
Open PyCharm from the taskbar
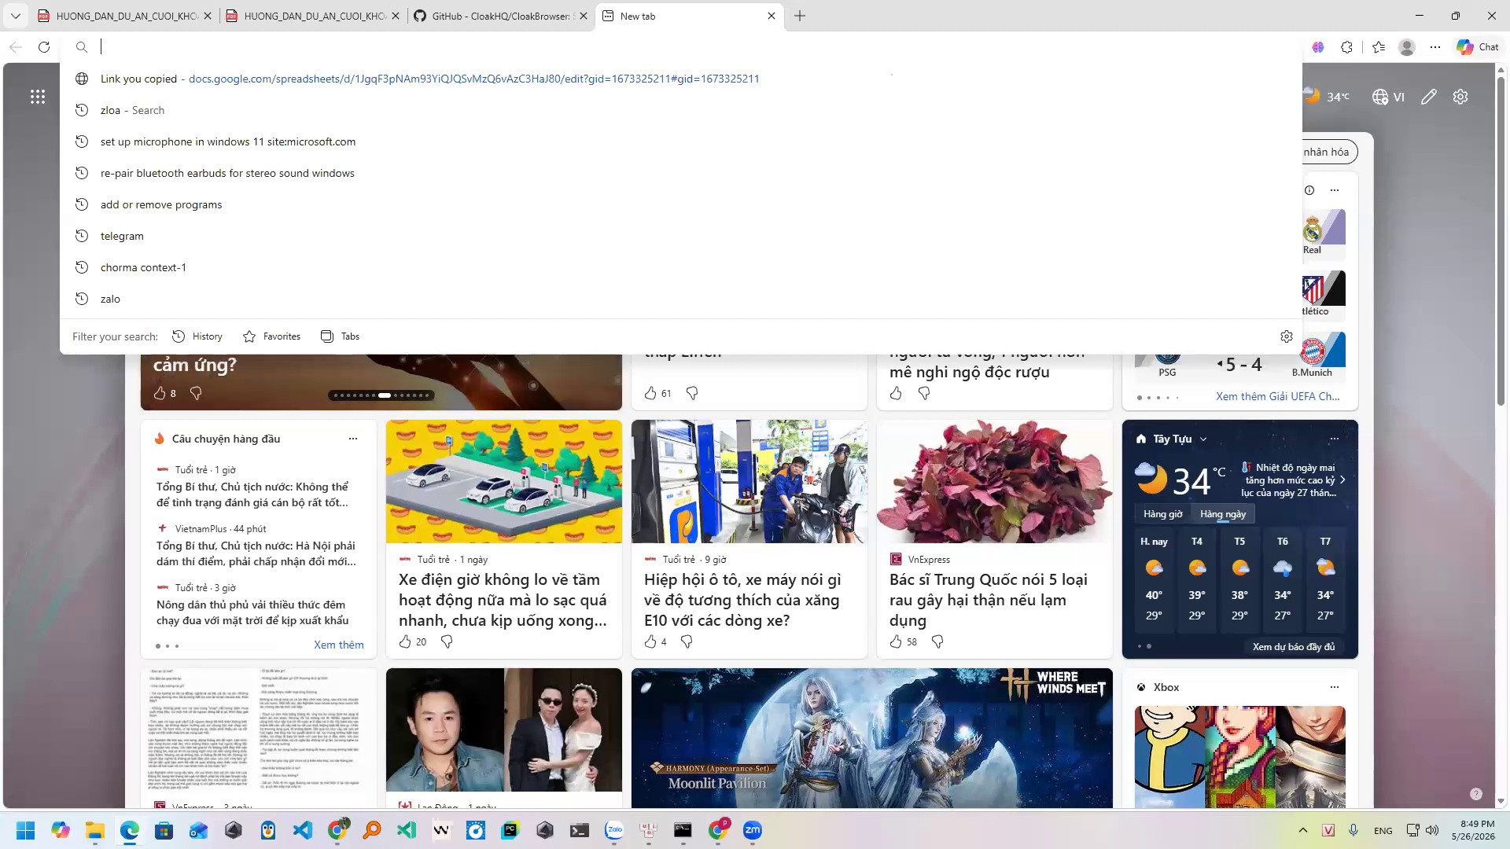[510, 830]
